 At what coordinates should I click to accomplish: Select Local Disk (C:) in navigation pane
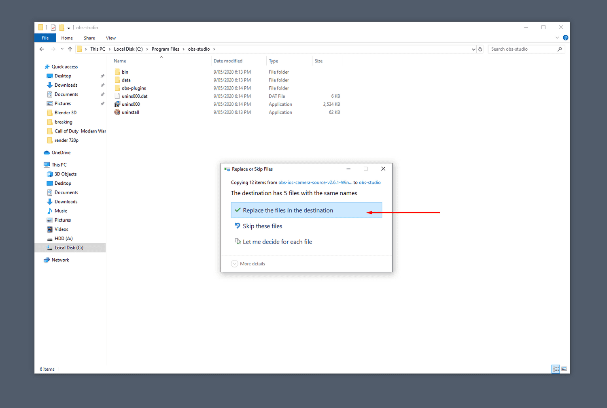click(x=69, y=248)
